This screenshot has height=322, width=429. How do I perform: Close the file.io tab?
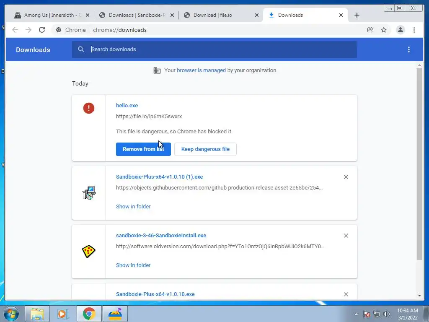(257, 15)
